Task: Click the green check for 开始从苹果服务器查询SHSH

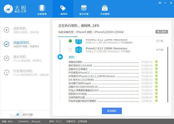Action: [156, 90]
